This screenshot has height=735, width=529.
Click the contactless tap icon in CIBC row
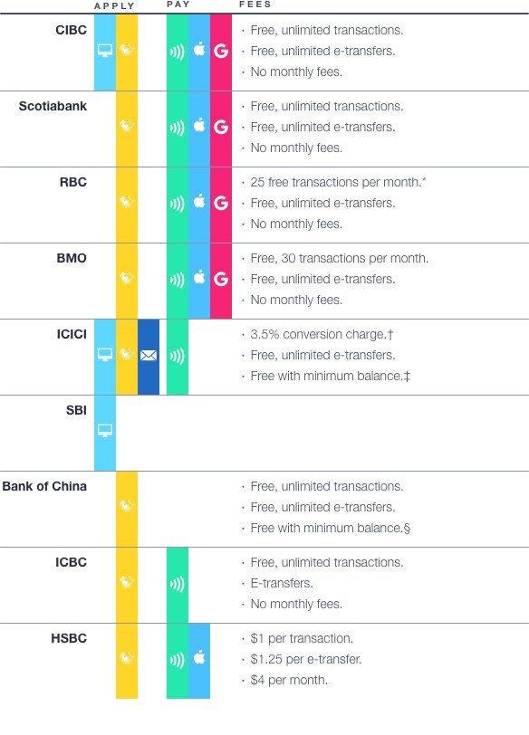click(x=178, y=51)
